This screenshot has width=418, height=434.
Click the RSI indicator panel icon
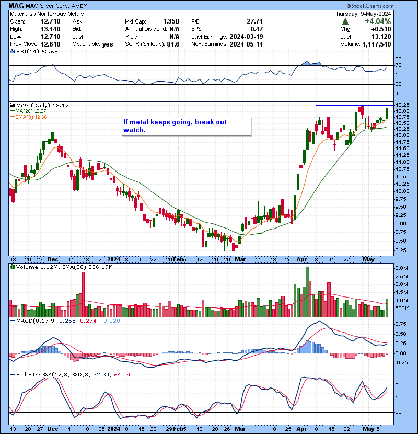point(12,51)
